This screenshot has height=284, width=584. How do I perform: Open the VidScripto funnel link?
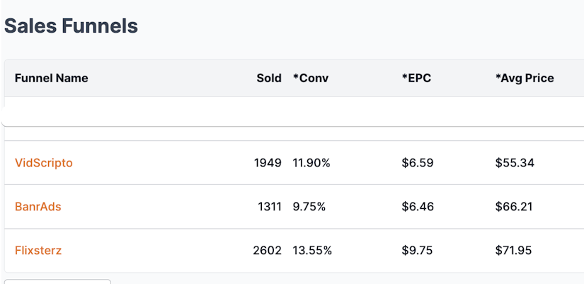(x=44, y=163)
